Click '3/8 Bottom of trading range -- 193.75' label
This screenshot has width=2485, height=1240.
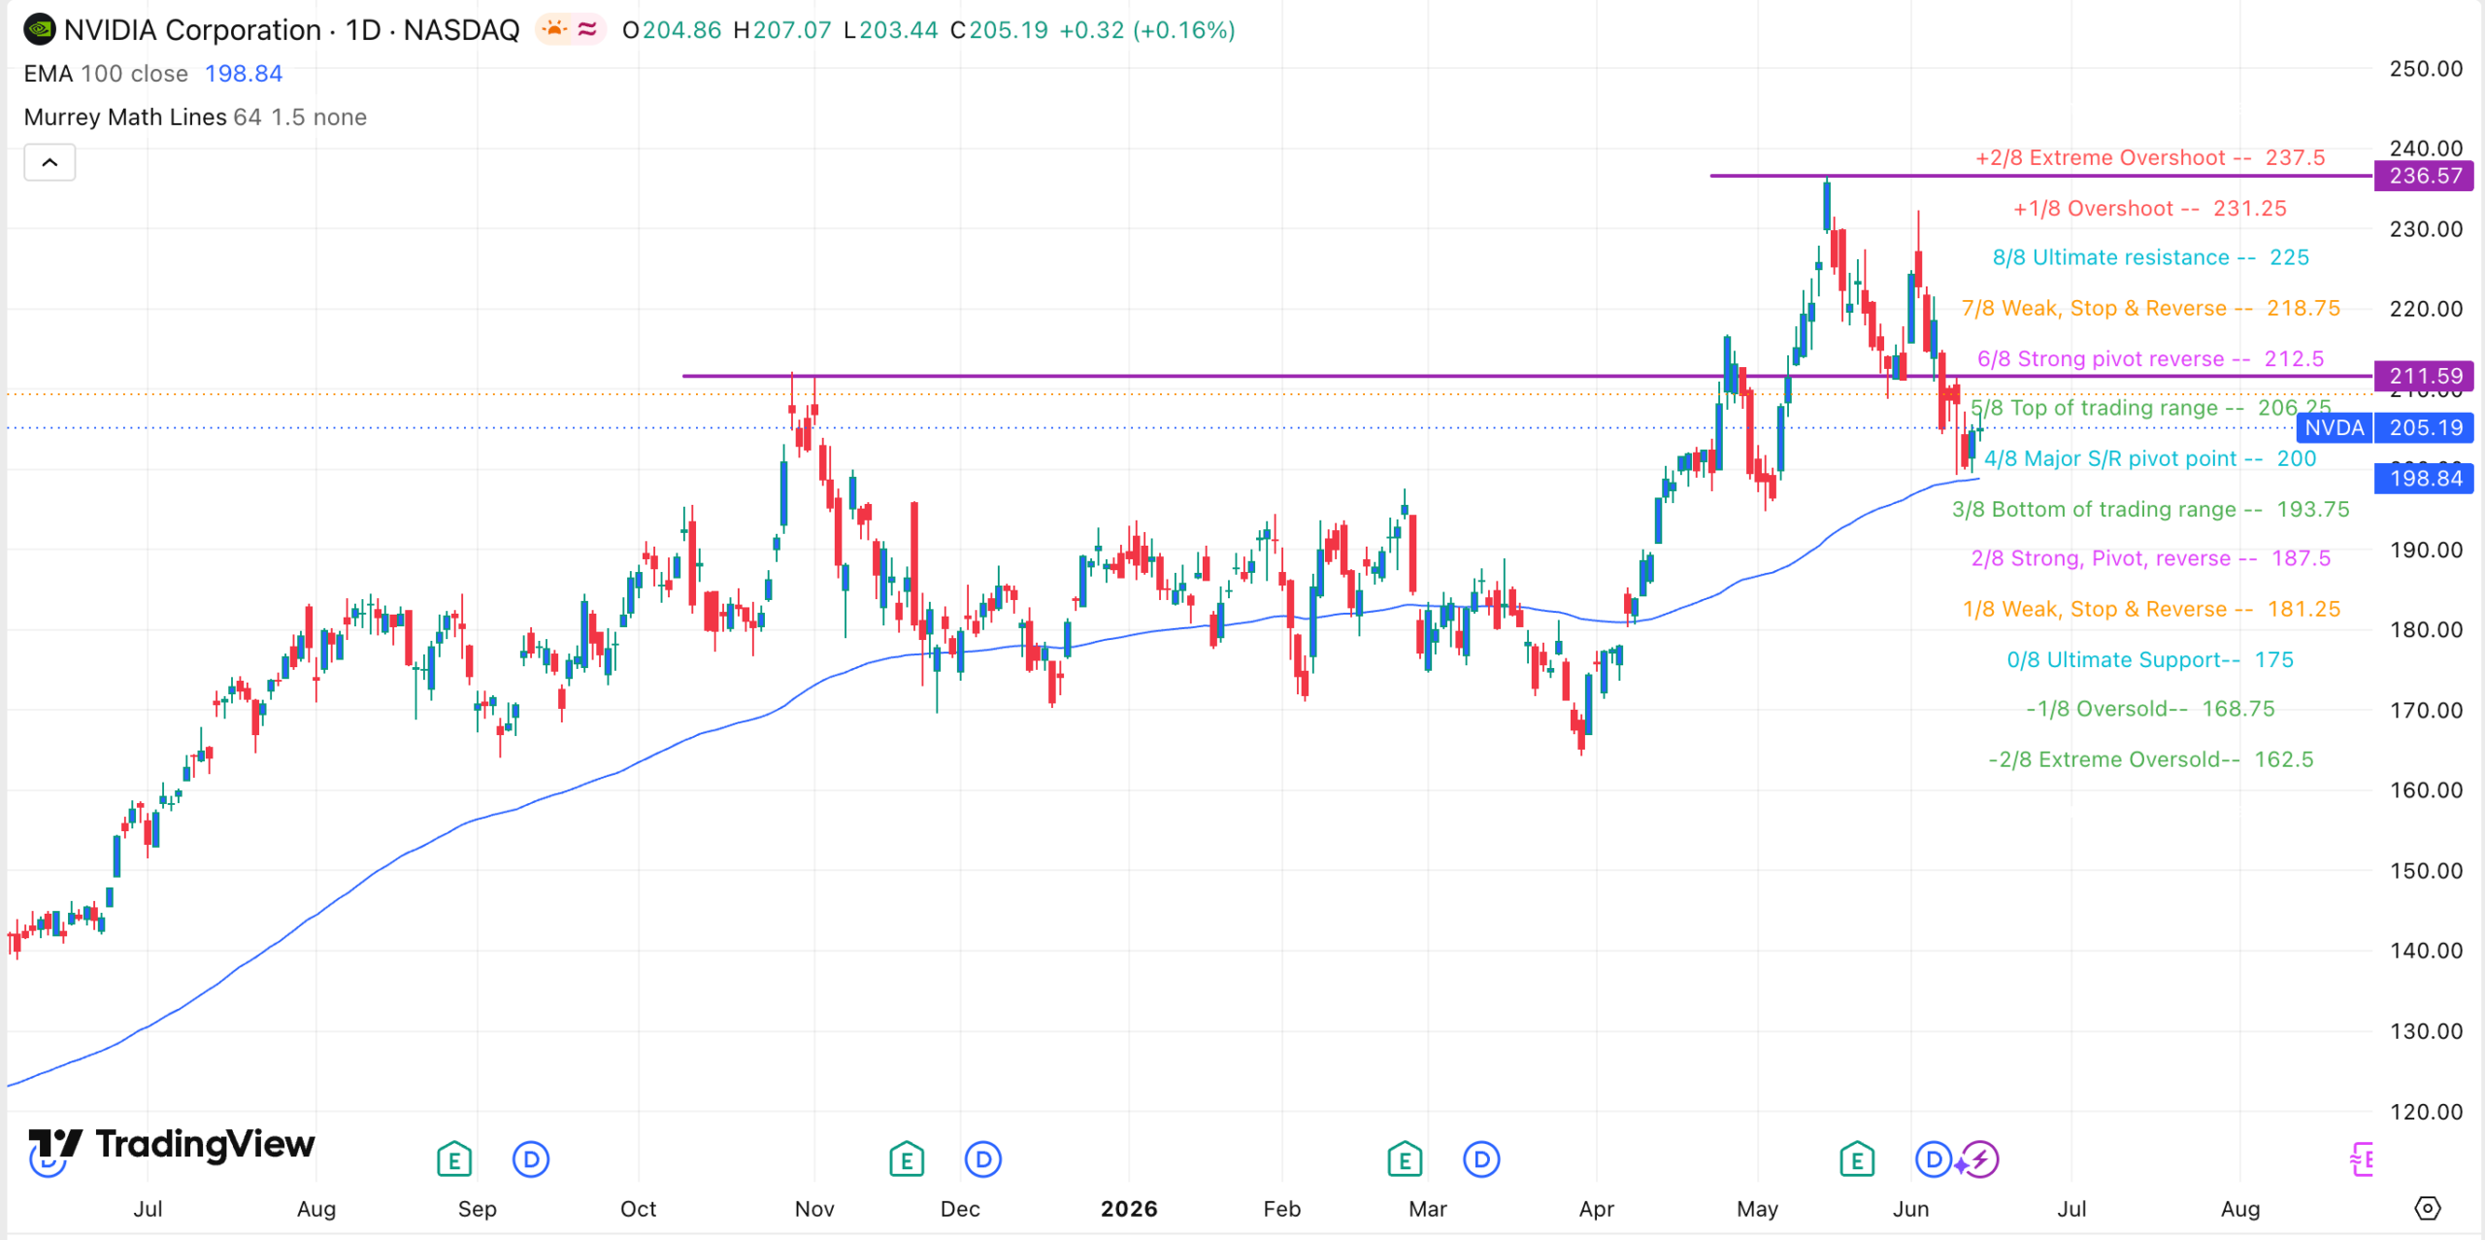click(x=2150, y=510)
